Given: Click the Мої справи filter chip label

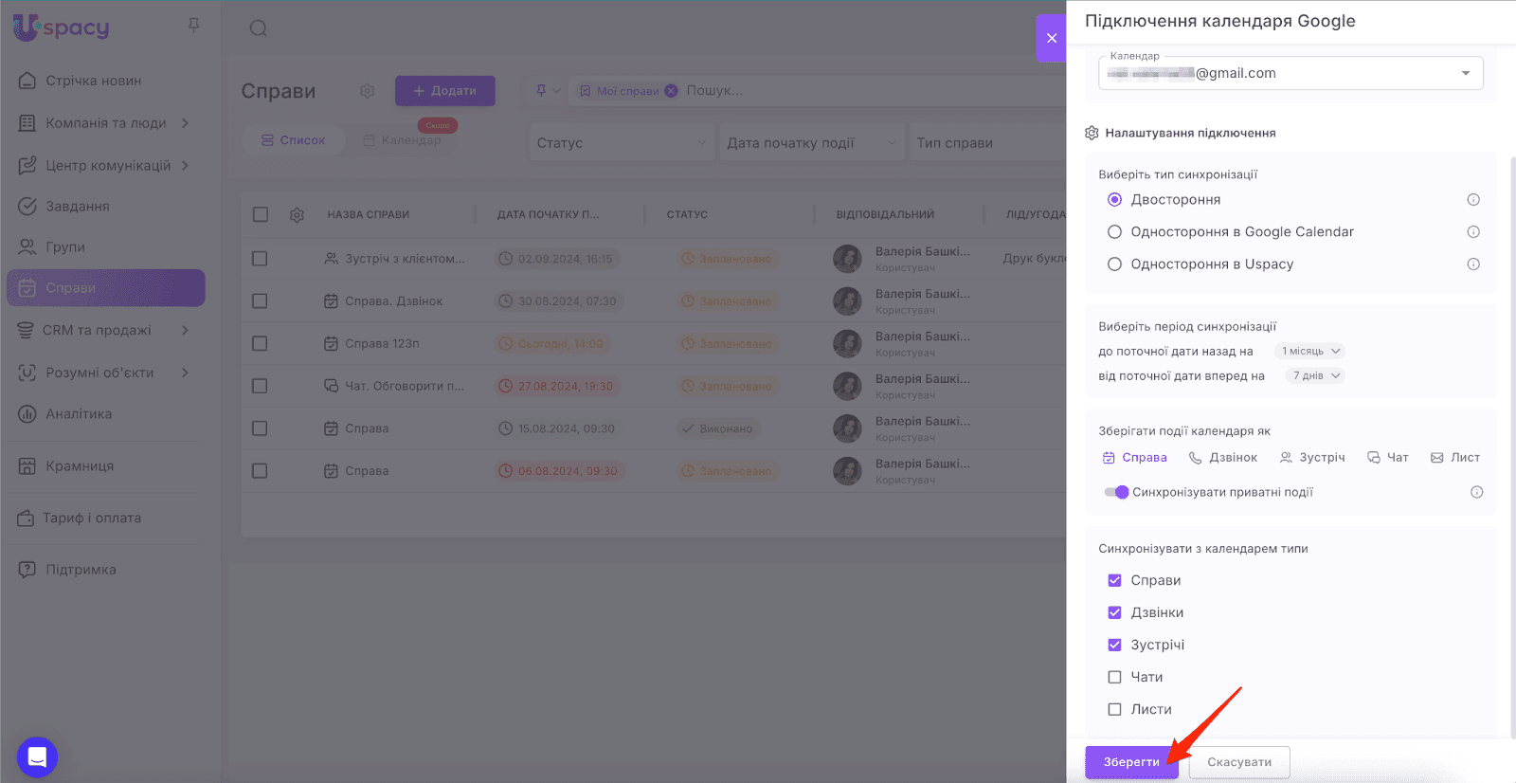Looking at the screenshot, I should click(x=627, y=91).
